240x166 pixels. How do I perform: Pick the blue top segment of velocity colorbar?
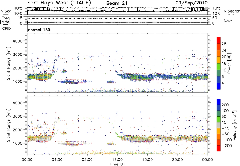click(x=219, y=102)
